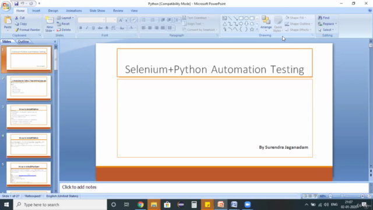
Task: Open the Layout dropdown
Action: (x=65, y=18)
